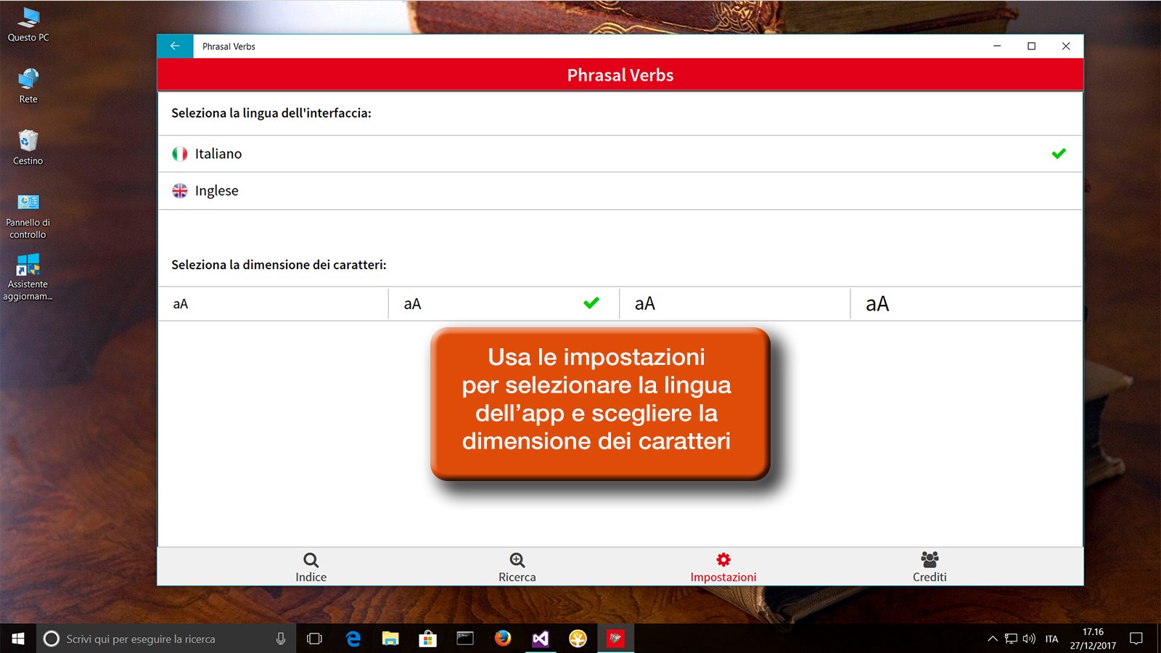The width and height of the screenshot is (1161, 653).
Task: Choose the smallest aA font size
Action: point(274,304)
